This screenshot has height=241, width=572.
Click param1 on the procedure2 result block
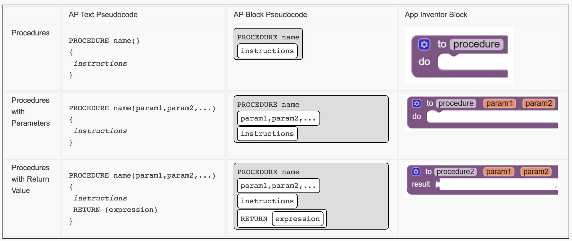498,172
